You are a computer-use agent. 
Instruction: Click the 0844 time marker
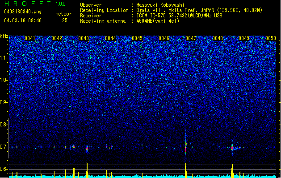[110, 38]
